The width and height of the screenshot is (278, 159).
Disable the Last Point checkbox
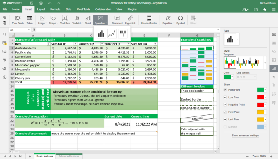tap(226, 119)
